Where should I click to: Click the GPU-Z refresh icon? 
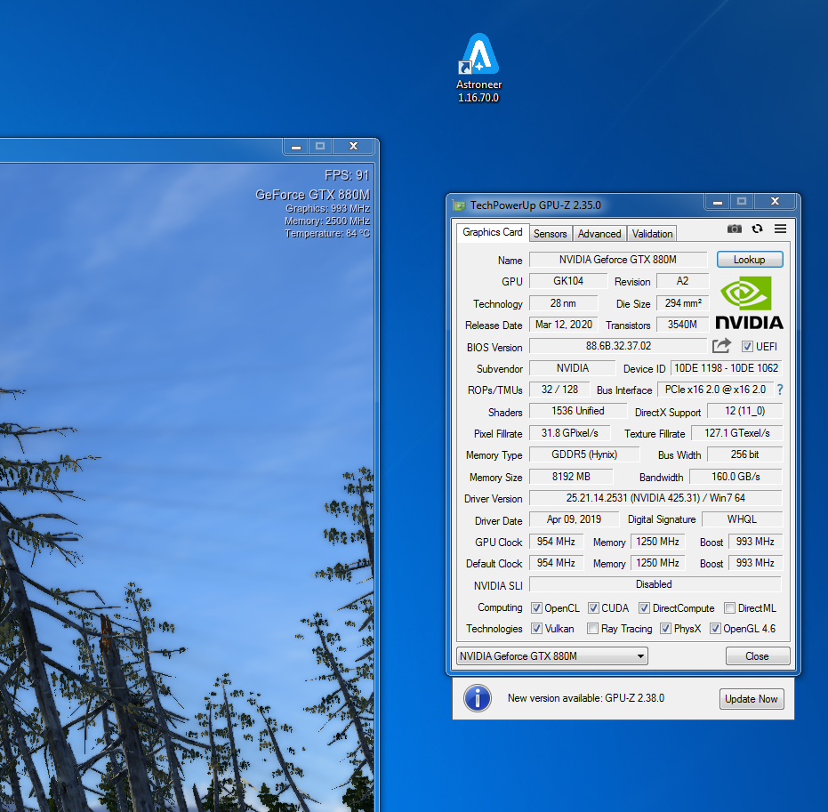(757, 229)
